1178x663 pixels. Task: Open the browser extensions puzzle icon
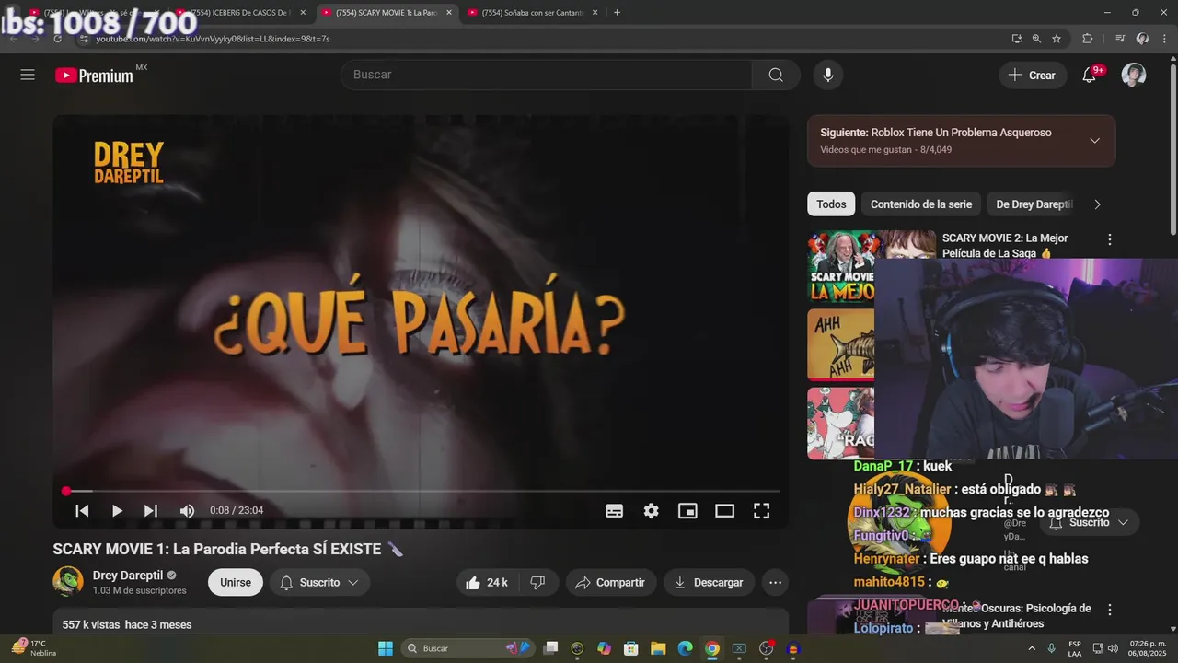pyautogui.click(x=1088, y=39)
